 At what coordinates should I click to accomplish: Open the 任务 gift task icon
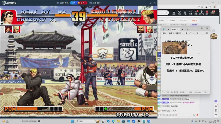point(207,12)
